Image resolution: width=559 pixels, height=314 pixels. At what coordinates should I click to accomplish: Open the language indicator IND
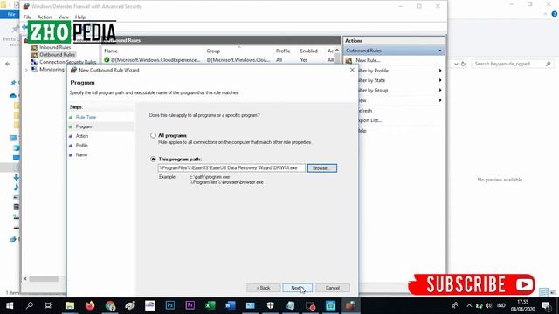tap(500, 305)
